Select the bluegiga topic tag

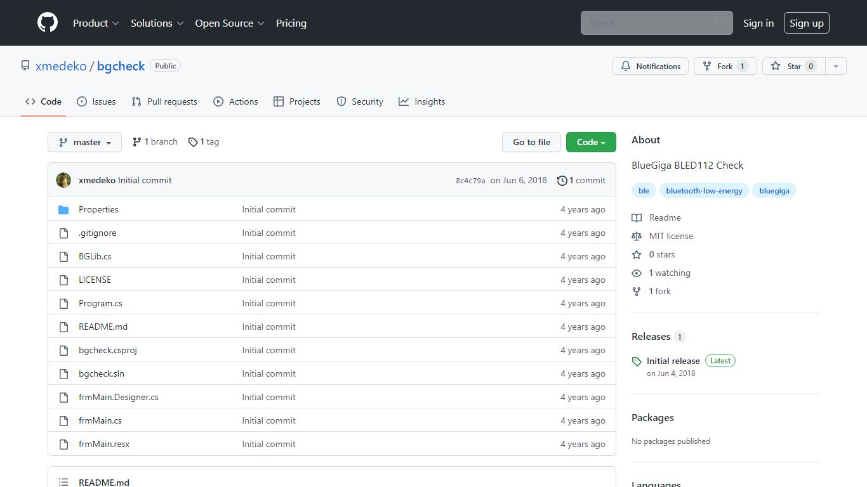pyautogui.click(x=774, y=191)
